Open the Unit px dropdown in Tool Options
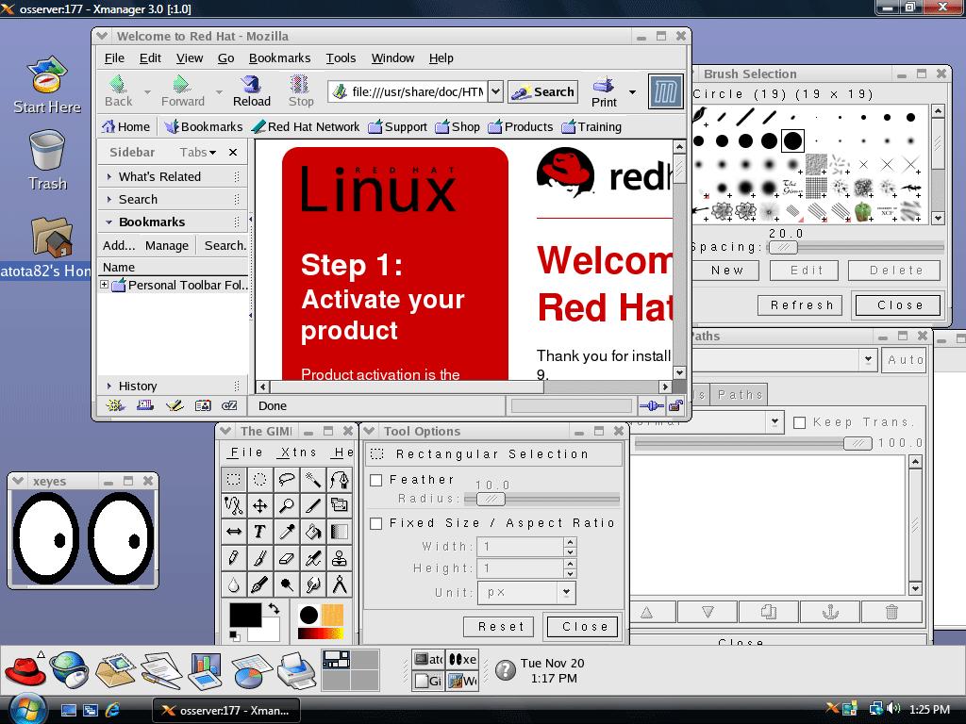This screenshot has width=966, height=724. (566, 592)
